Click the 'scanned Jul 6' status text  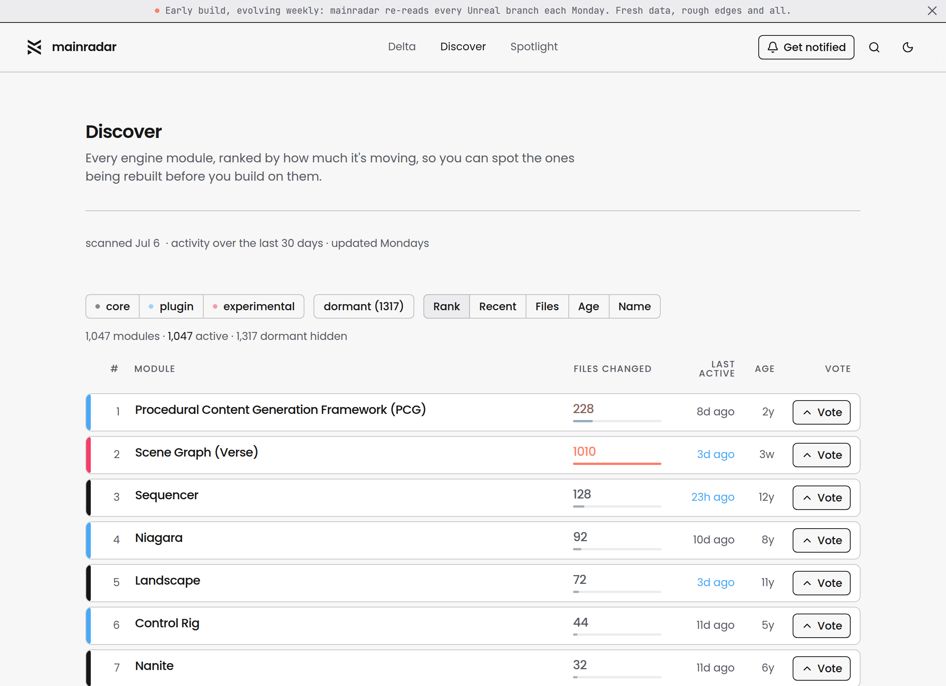click(x=122, y=244)
